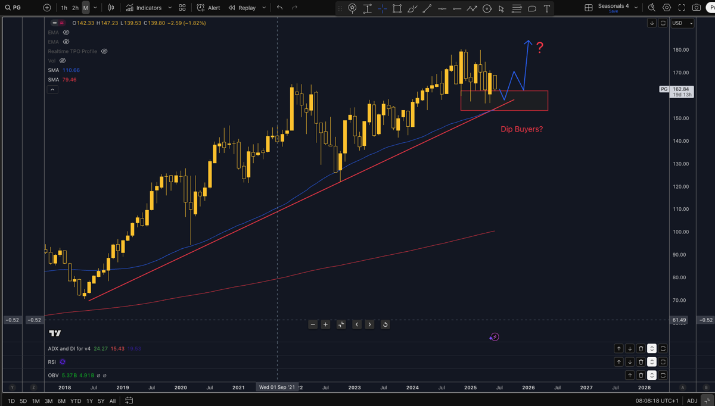Screen dimensions: 715x406
Task: Open the Indicators dialog
Action: [144, 8]
